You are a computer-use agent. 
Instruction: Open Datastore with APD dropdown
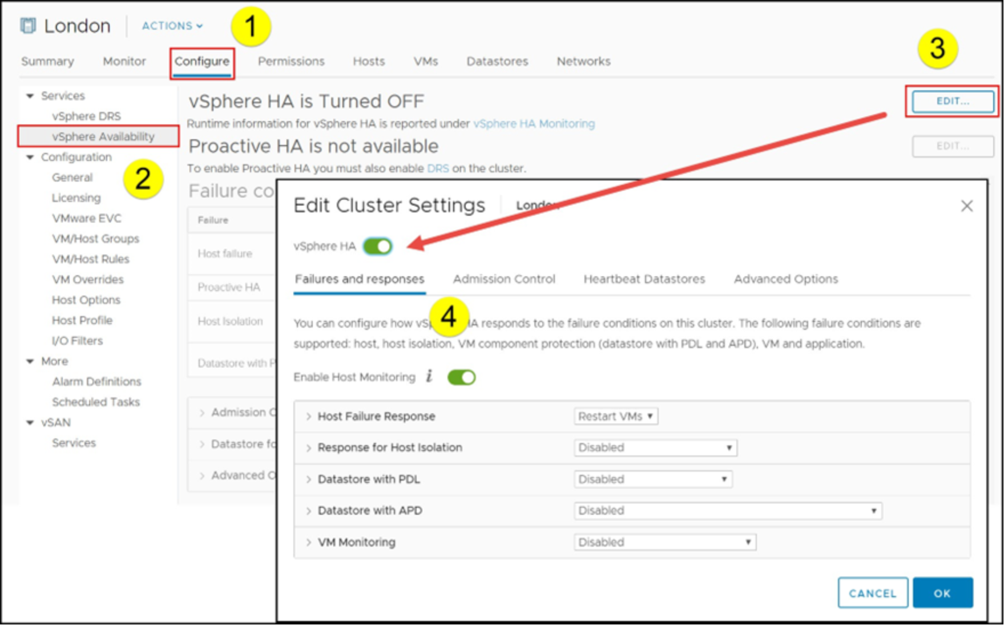728,510
